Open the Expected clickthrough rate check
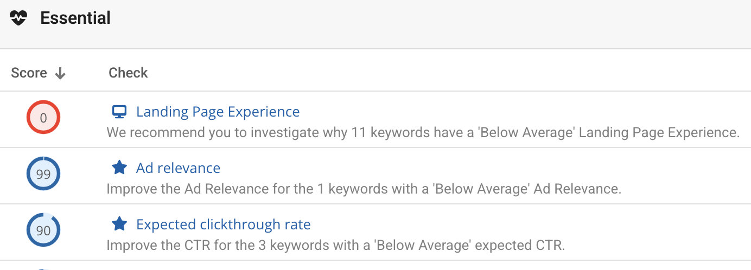The image size is (751, 270). (x=223, y=224)
